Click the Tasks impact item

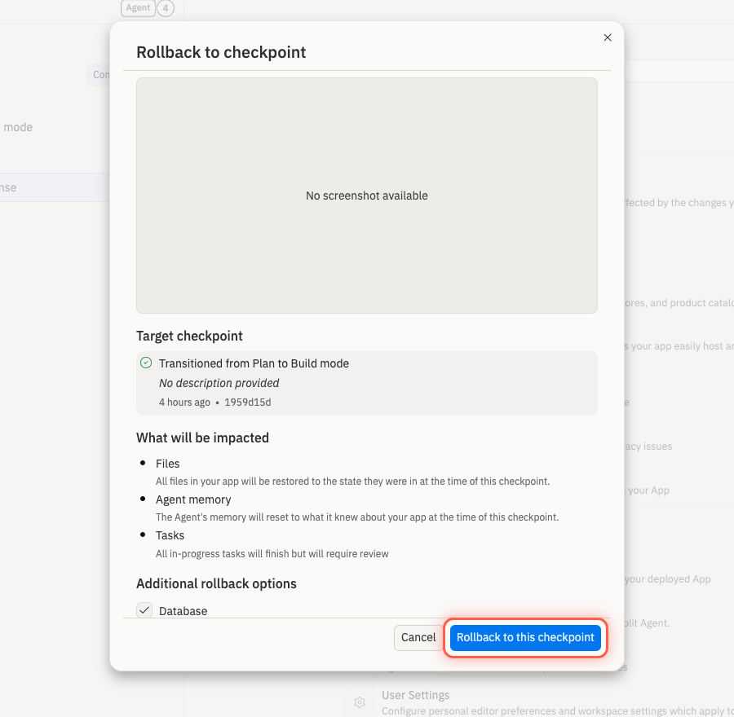point(170,535)
